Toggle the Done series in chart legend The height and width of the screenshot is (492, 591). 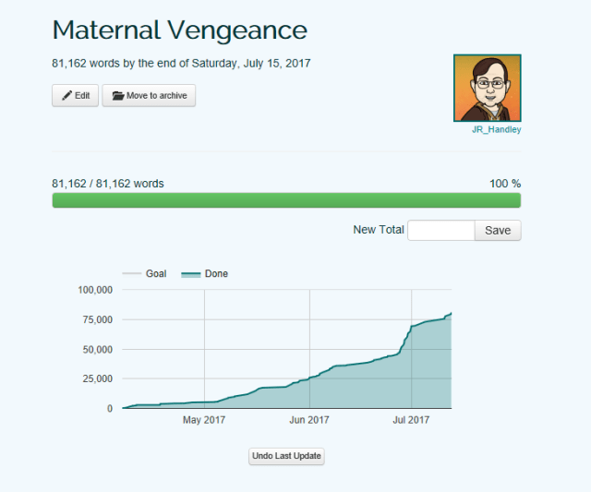(x=215, y=274)
